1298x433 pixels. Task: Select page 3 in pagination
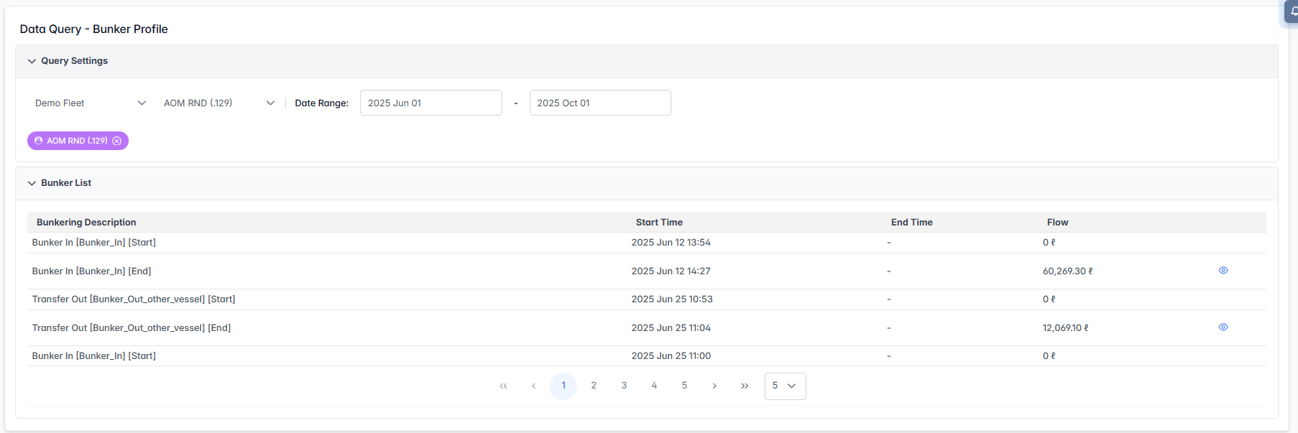pyautogui.click(x=624, y=386)
